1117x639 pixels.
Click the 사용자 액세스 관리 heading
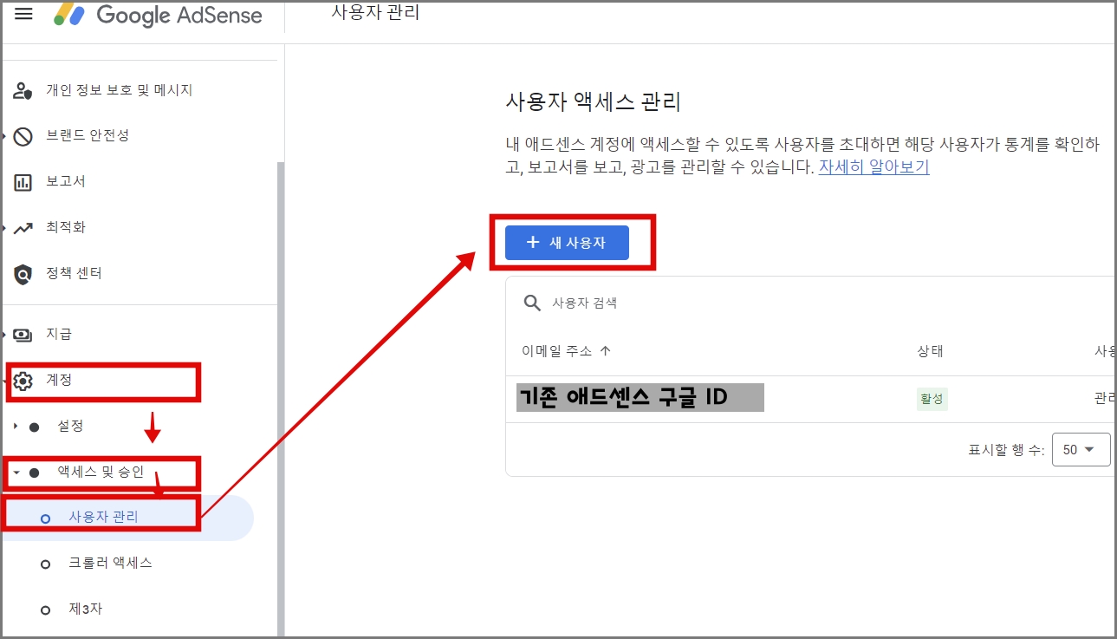[594, 102]
